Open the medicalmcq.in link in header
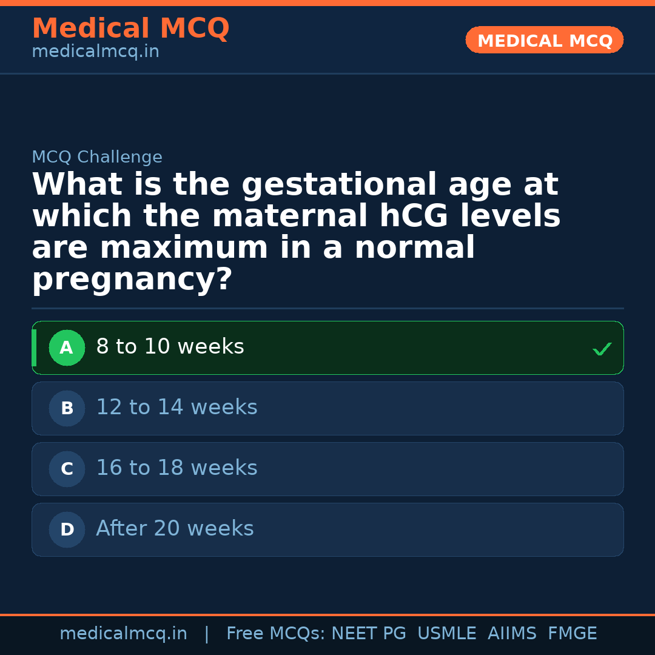Image resolution: width=655 pixels, height=655 pixels. (95, 52)
